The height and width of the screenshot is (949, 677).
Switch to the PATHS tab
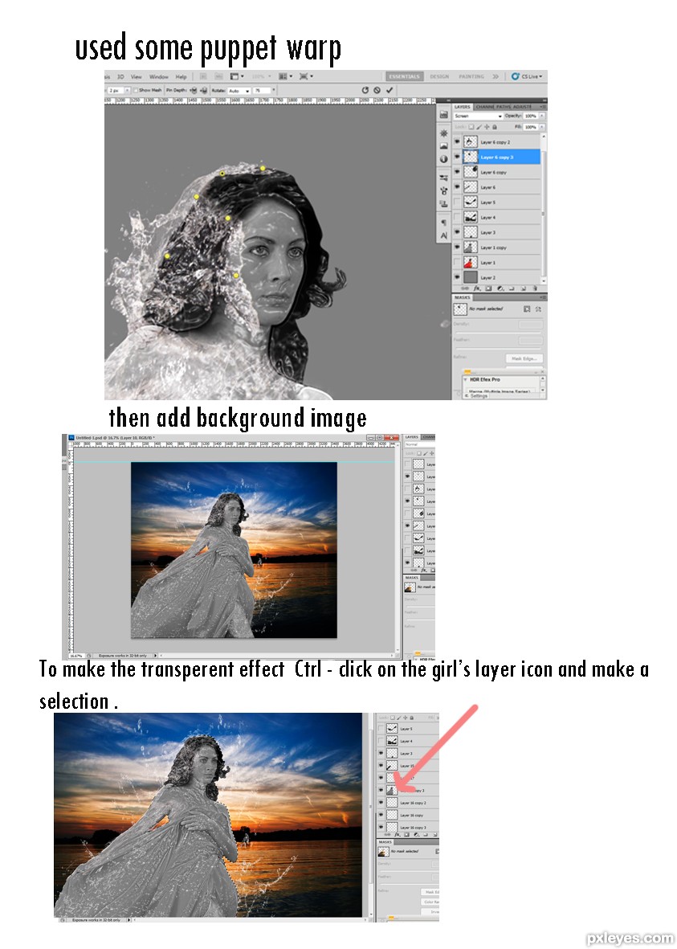point(504,107)
